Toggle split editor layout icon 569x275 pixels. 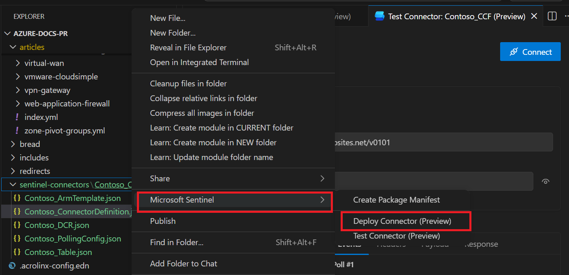552,16
